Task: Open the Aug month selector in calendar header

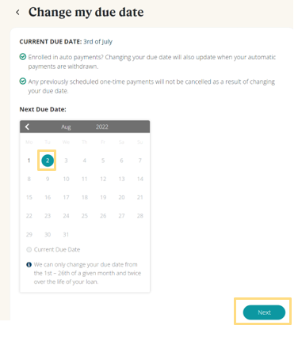Action: [66, 127]
